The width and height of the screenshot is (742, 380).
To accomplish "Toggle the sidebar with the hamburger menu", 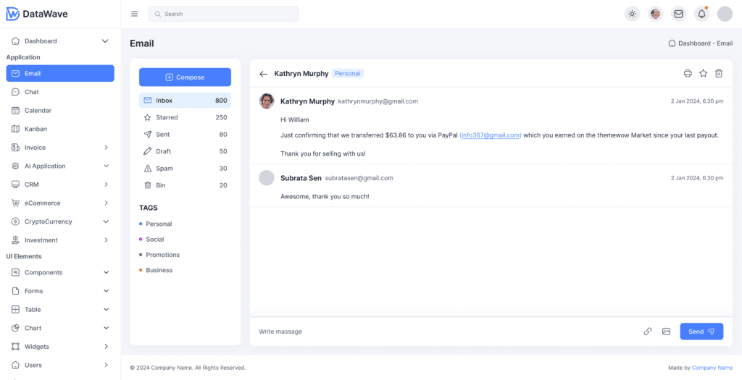I will click(x=134, y=14).
